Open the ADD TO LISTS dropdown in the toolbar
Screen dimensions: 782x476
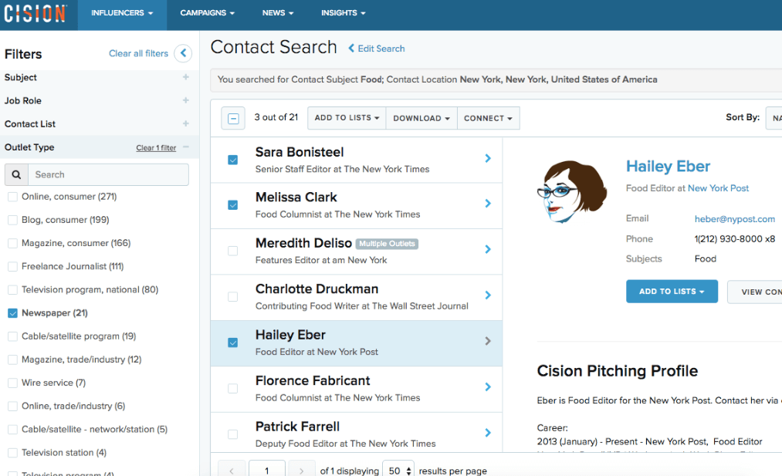click(x=347, y=118)
